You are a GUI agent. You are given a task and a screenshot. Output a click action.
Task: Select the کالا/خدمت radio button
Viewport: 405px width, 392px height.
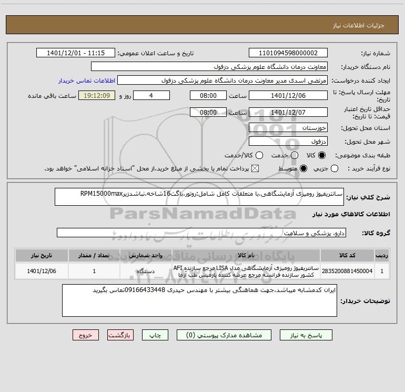point(259,155)
